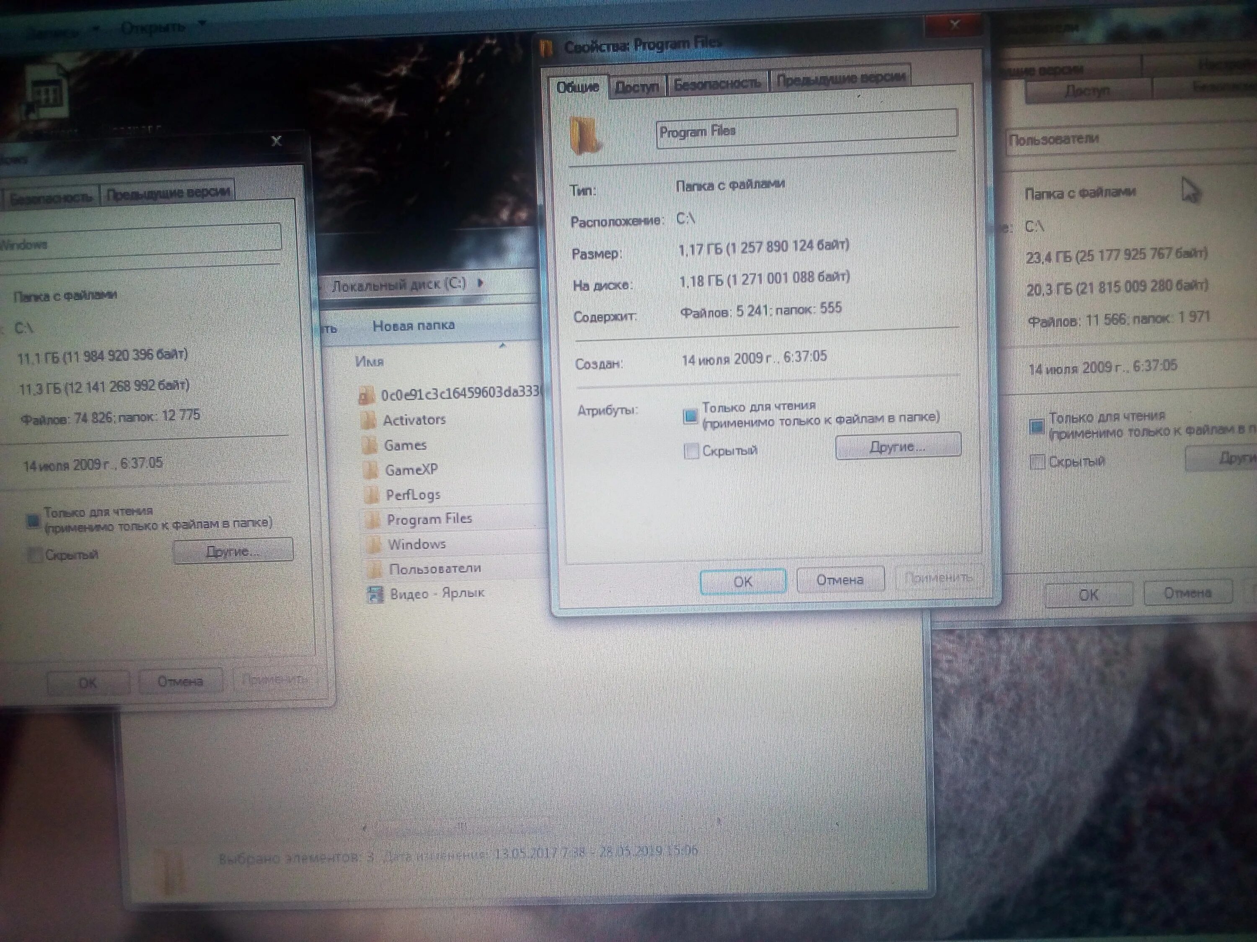Select the Видео - Ярлык shortcut icon
Screen dimensions: 1257x942
(x=375, y=594)
